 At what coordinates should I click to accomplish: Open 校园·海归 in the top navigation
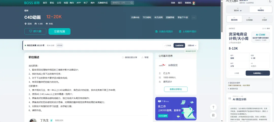click(69, 3)
